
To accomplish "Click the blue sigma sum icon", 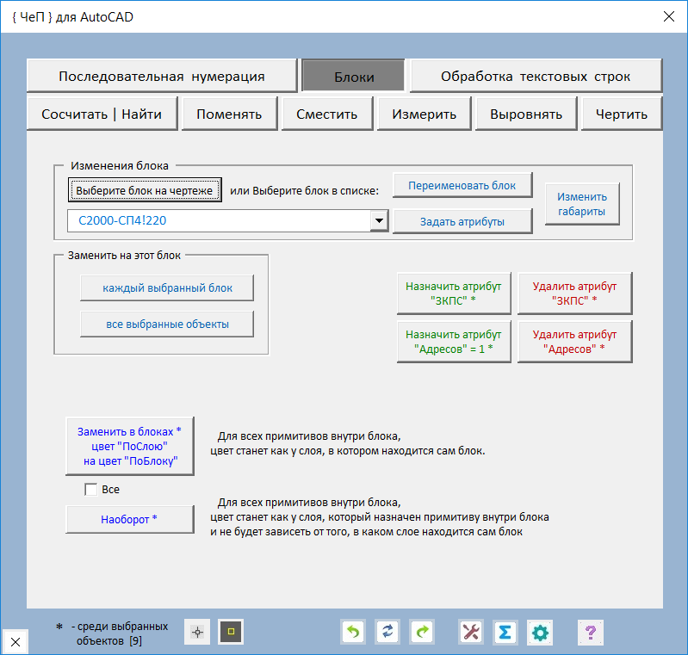I will coord(505,633).
